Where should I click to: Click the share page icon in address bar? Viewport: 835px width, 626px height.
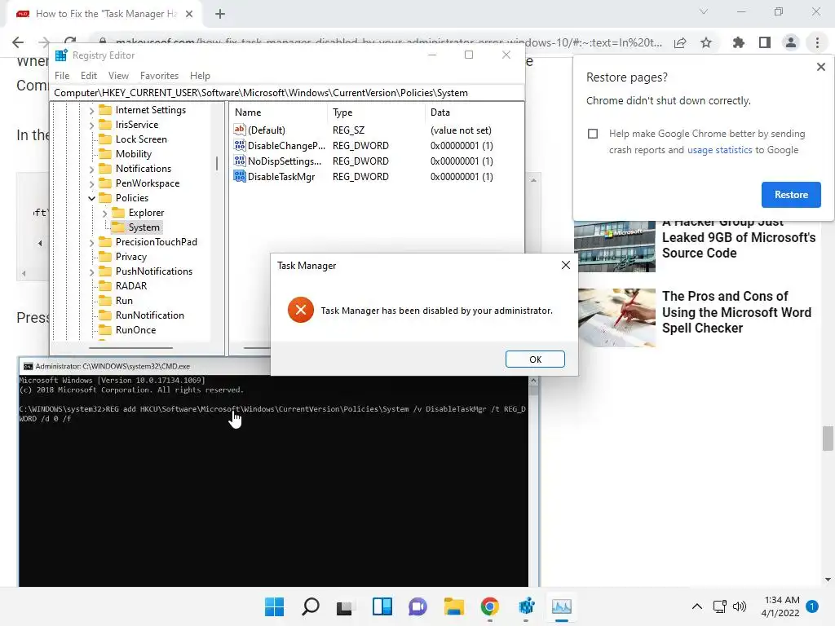click(680, 42)
